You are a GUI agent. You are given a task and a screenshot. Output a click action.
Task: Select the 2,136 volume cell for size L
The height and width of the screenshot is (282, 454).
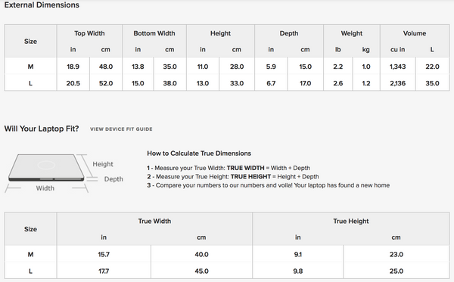click(397, 83)
